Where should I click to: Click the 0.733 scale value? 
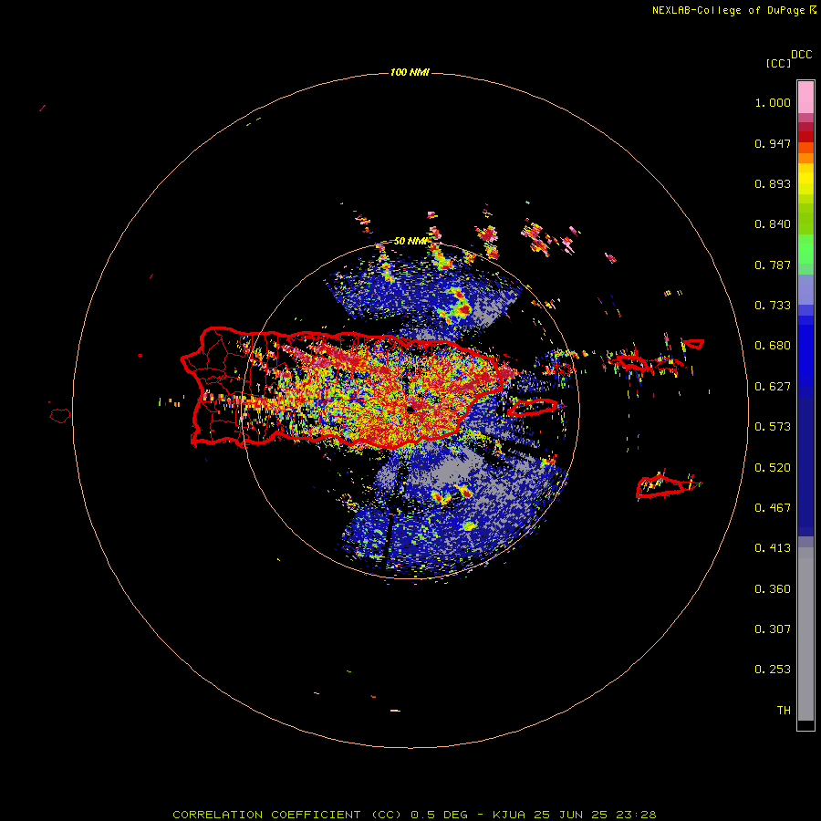(x=773, y=306)
